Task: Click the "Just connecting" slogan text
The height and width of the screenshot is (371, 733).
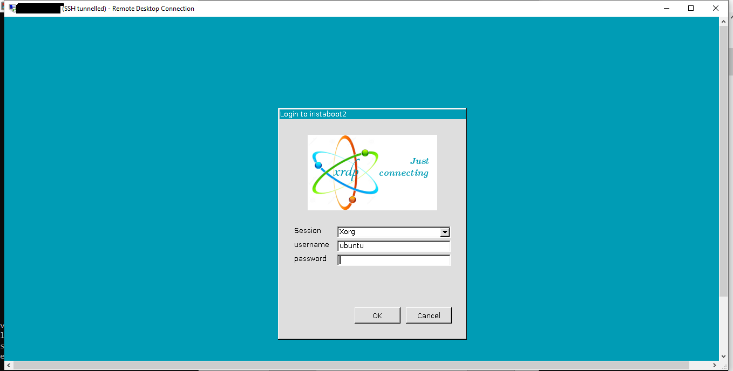Action: [x=405, y=167]
